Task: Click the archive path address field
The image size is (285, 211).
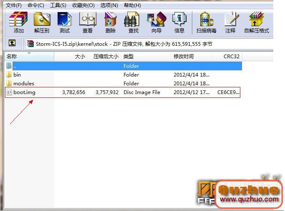Action: (149, 44)
